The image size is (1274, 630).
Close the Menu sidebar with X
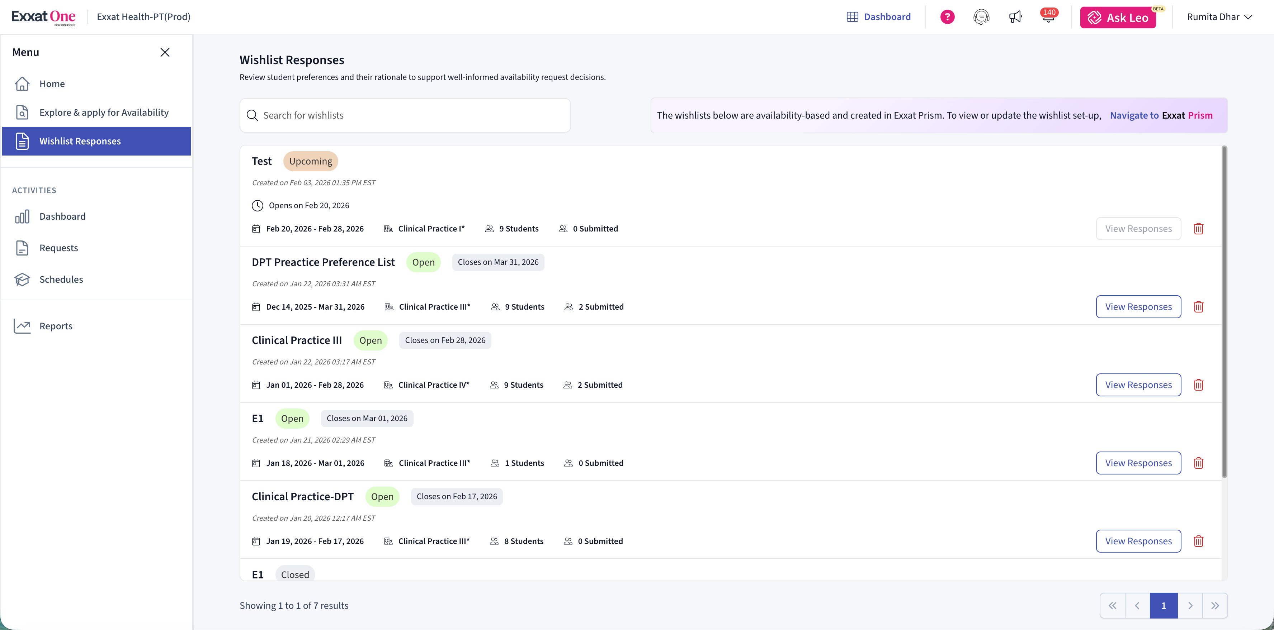click(165, 52)
